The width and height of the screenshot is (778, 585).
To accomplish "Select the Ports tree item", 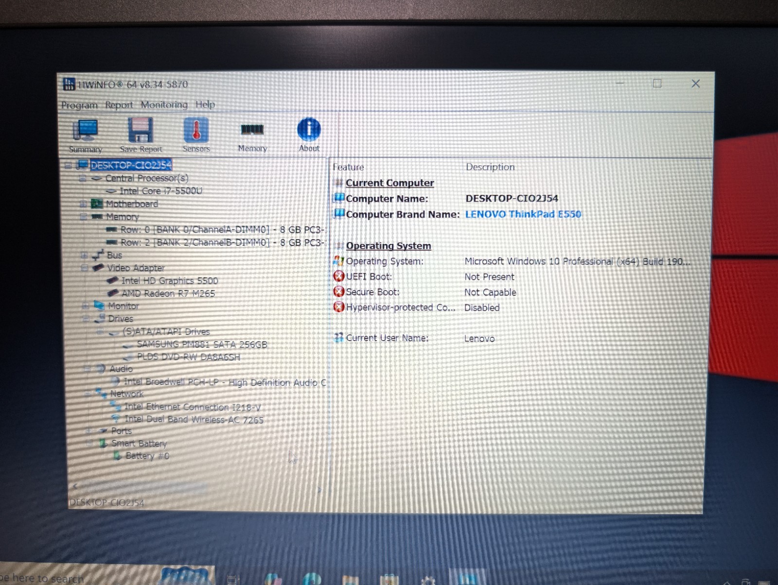I will (122, 431).
